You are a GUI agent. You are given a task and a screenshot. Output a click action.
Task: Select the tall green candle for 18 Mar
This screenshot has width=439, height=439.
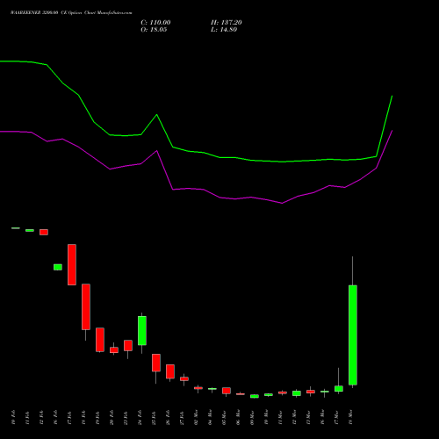click(353, 335)
